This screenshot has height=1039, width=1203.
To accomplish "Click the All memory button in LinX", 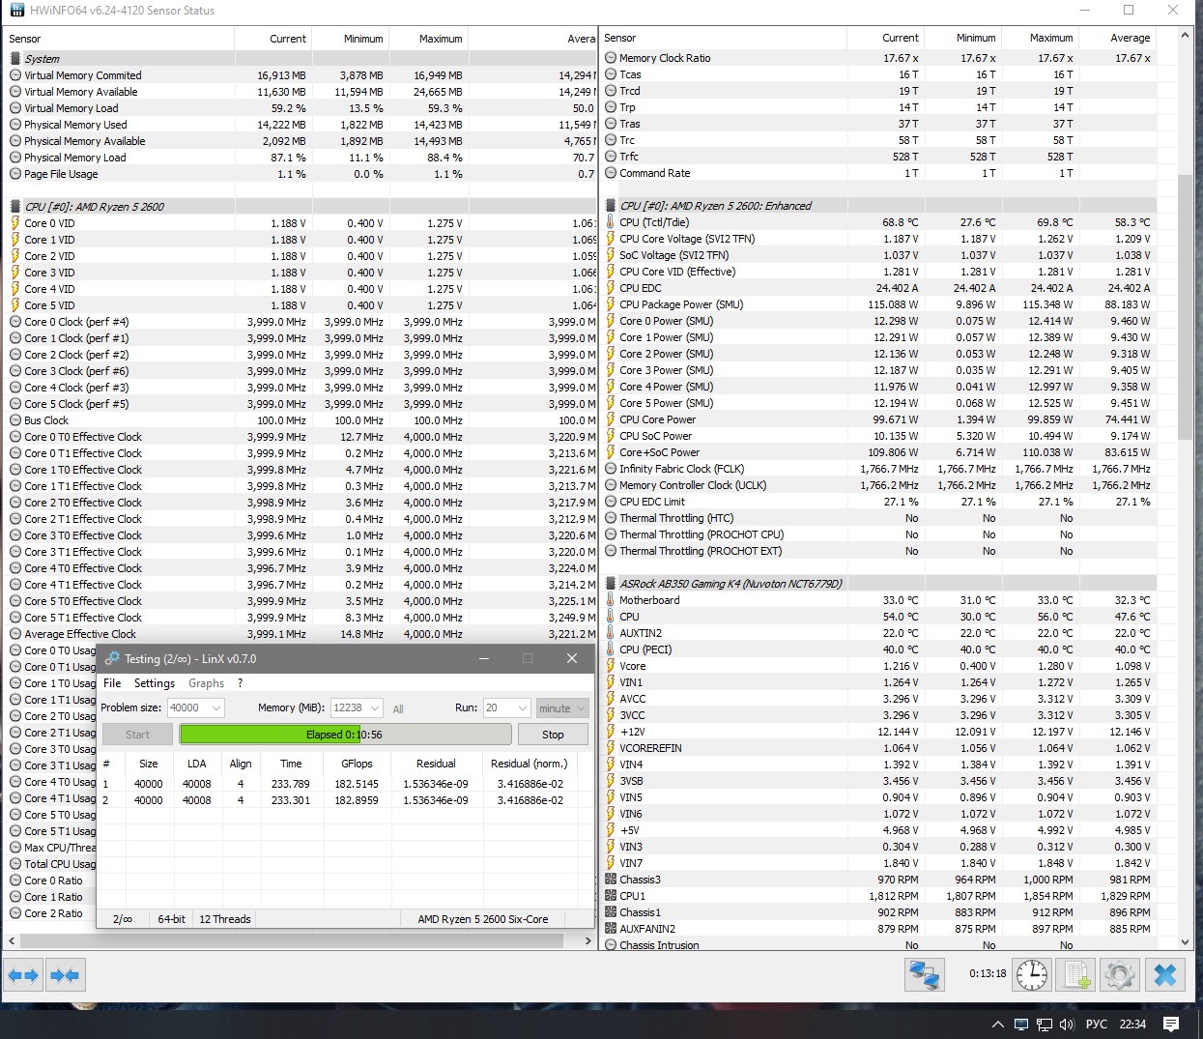I will [398, 709].
